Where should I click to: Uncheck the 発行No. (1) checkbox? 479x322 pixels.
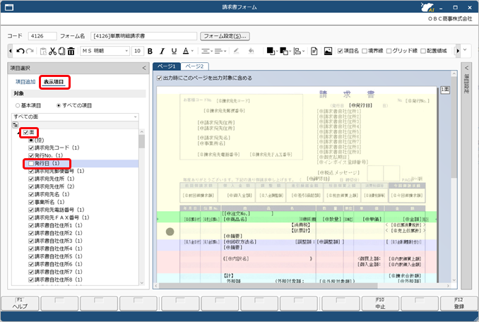(x=31, y=155)
